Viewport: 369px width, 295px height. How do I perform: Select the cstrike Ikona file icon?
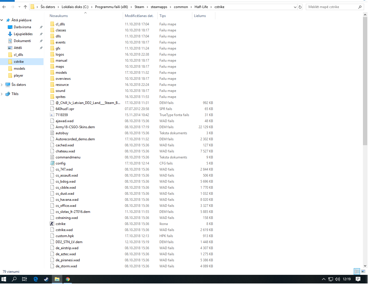[52, 224]
